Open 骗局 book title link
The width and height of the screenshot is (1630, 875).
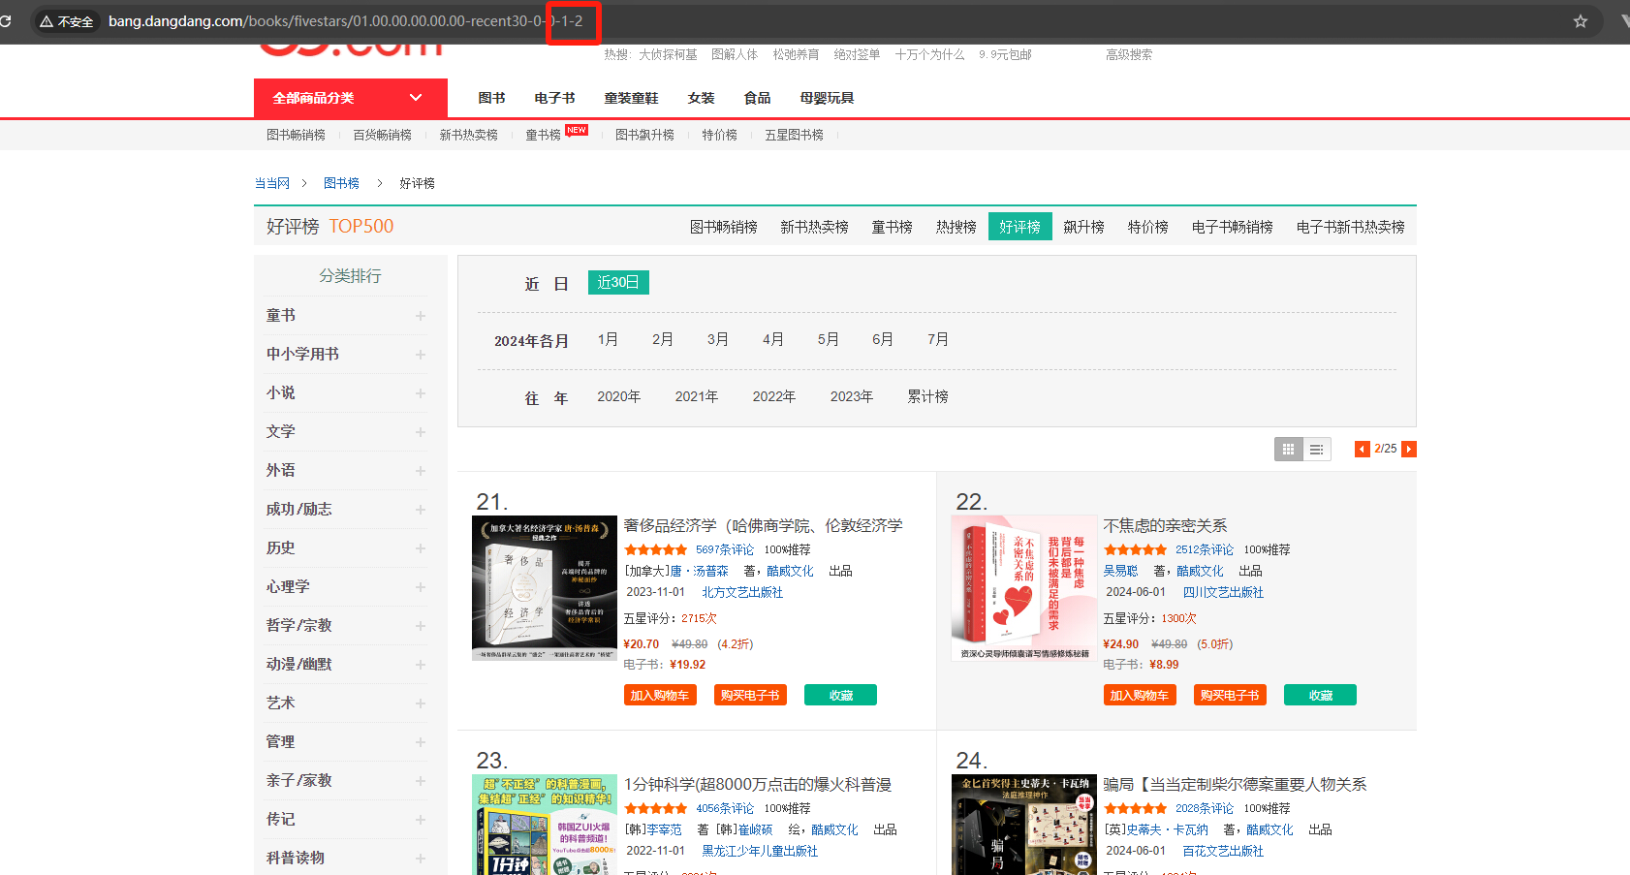[x=1235, y=784]
